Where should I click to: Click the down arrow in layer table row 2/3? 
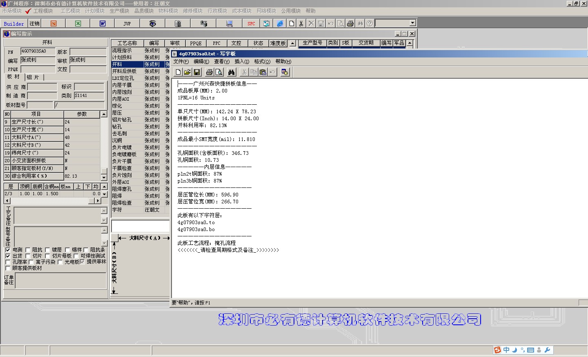pyautogui.click(x=104, y=194)
